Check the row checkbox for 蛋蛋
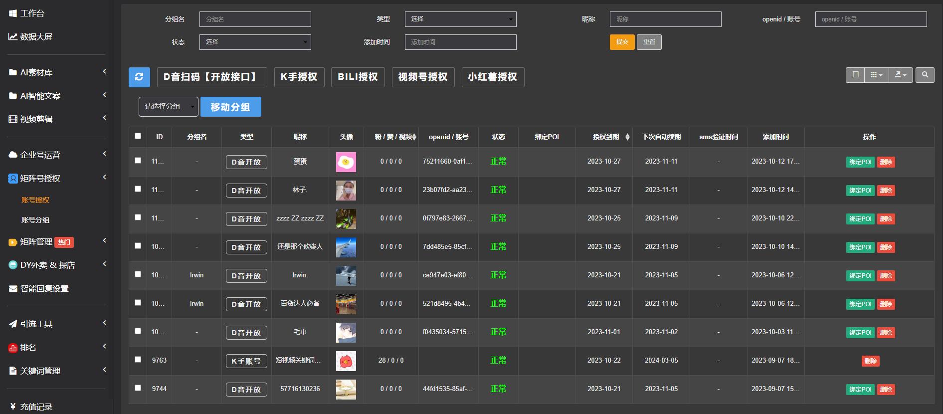The height and width of the screenshot is (414, 943). click(x=138, y=161)
